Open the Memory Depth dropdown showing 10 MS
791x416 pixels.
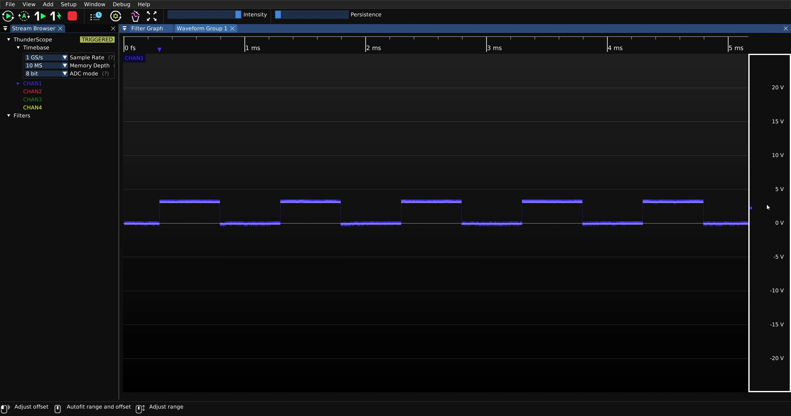(x=46, y=66)
